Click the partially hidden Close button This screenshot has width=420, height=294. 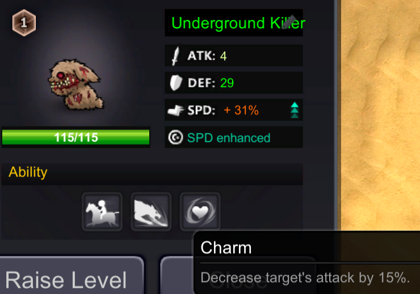pos(177,275)
